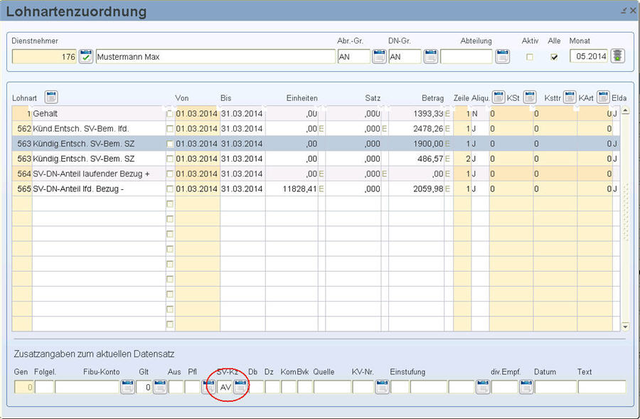640x419 pixels.
Task: Click the DN-Gr. field containing AN
Action: (x=405, y=57)
